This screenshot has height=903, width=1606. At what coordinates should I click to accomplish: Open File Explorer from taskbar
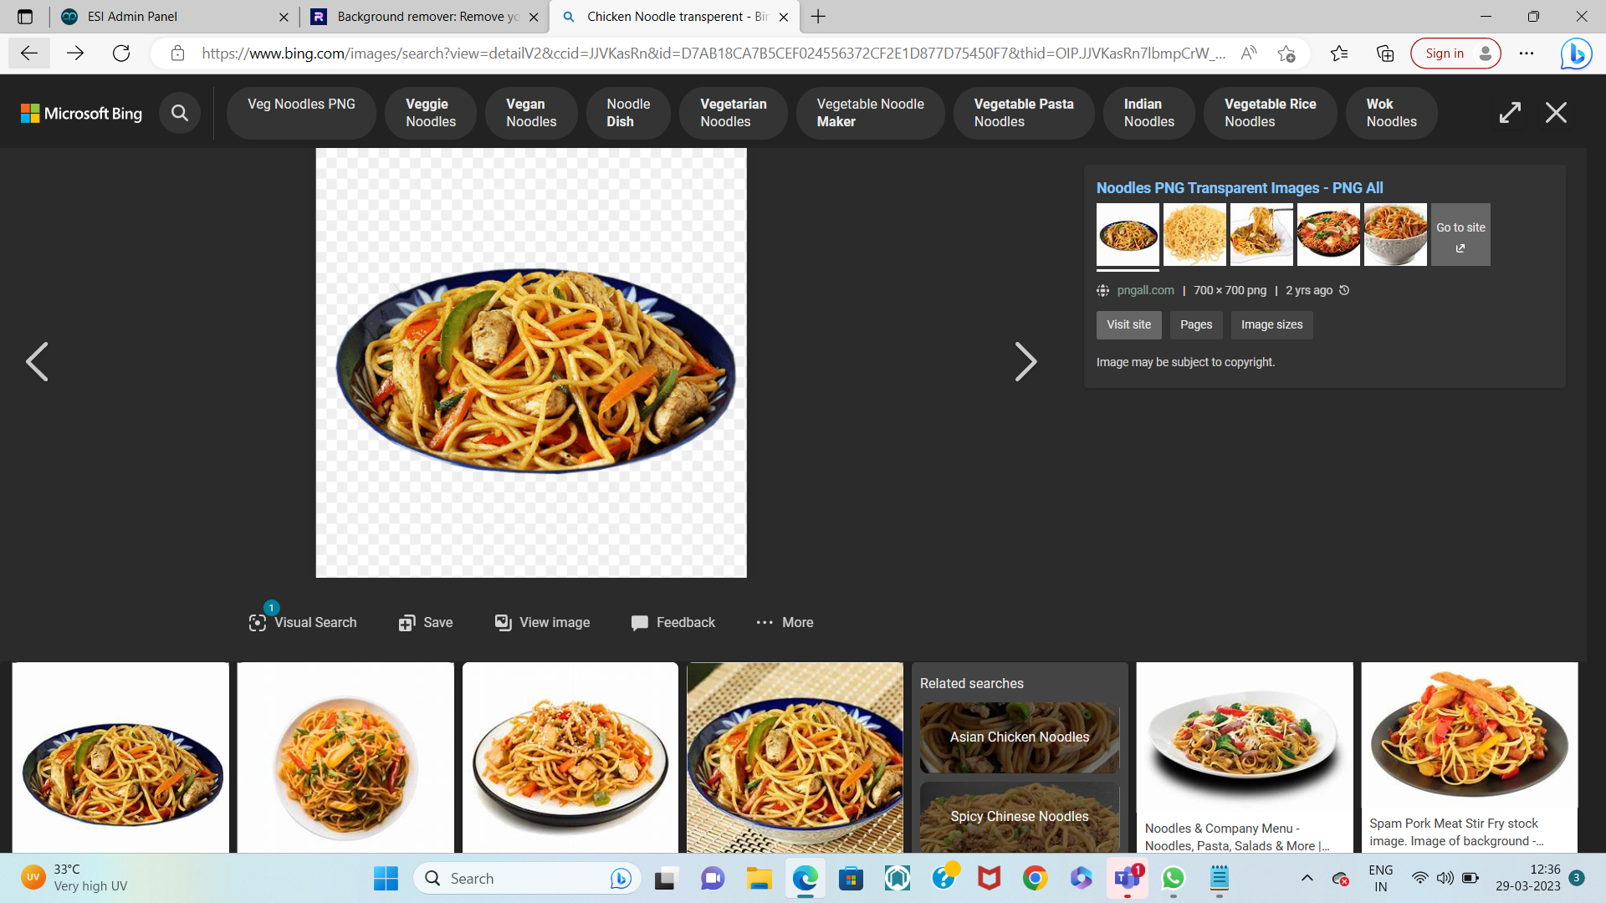[x=759, y=879]
